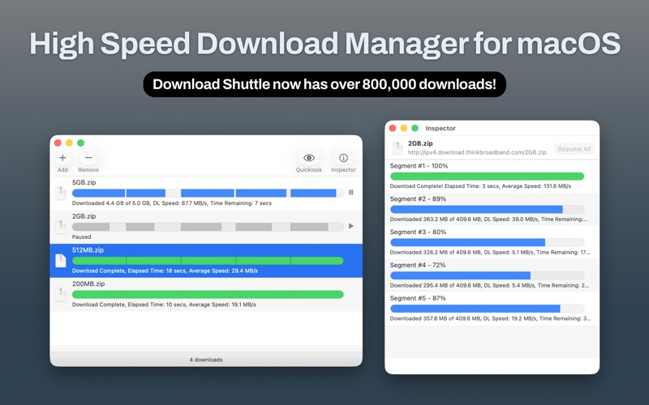Click the 2GB.zip file icon in Inspector
Viewport: 649px width, 405px height.
398,148
